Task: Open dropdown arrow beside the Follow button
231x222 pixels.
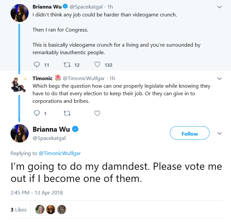Action: click(x=219, y=133)
